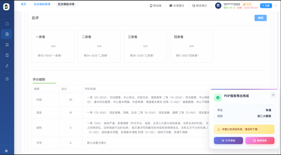This screenshot has width=281, height=155.
Task: Click the bottom document icon below the sidebar divider
Action: [7, 79]
